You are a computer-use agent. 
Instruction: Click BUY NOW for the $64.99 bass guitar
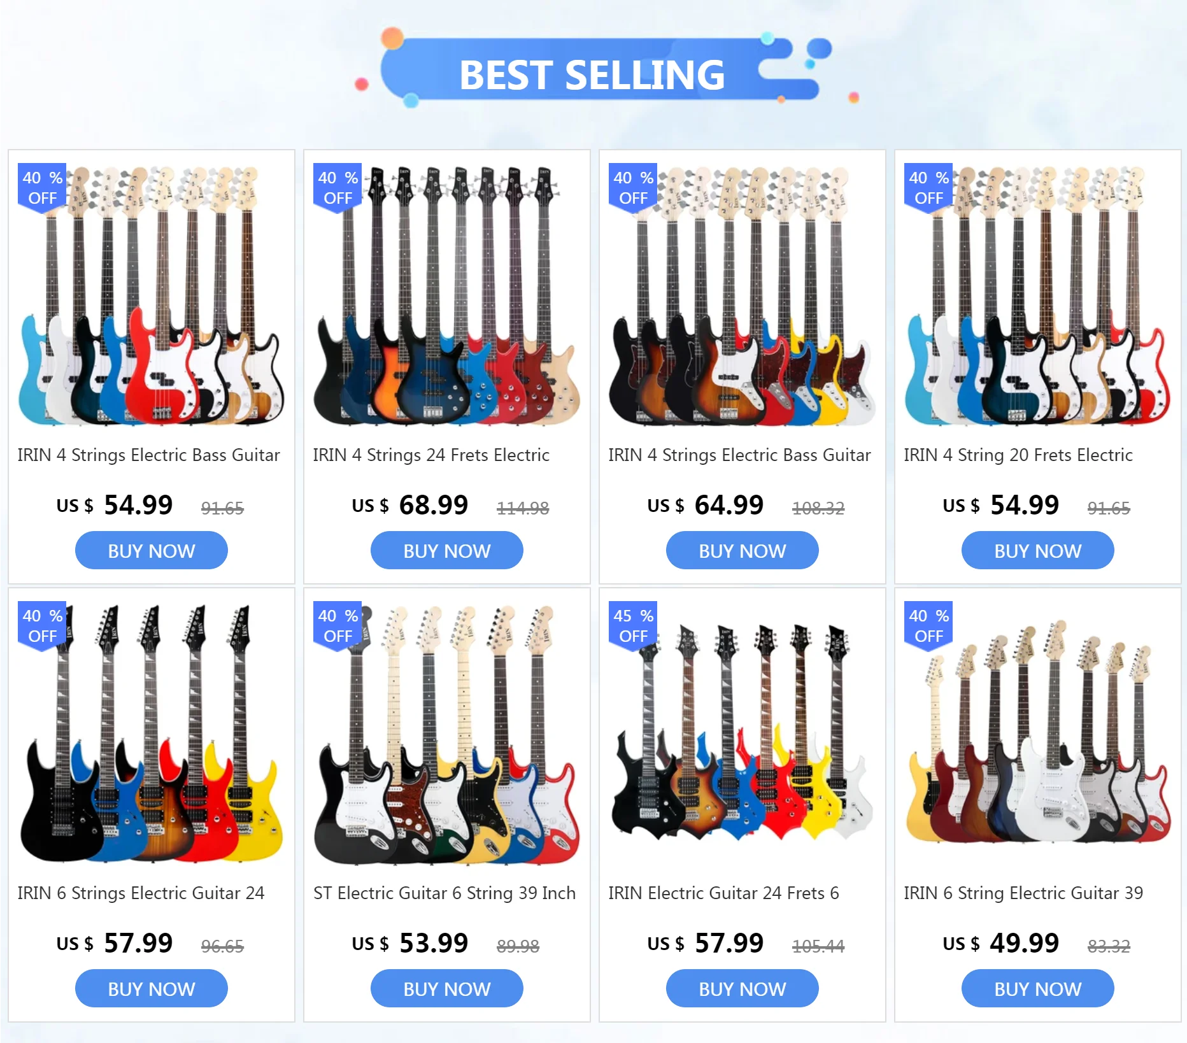tap(742, 550)
